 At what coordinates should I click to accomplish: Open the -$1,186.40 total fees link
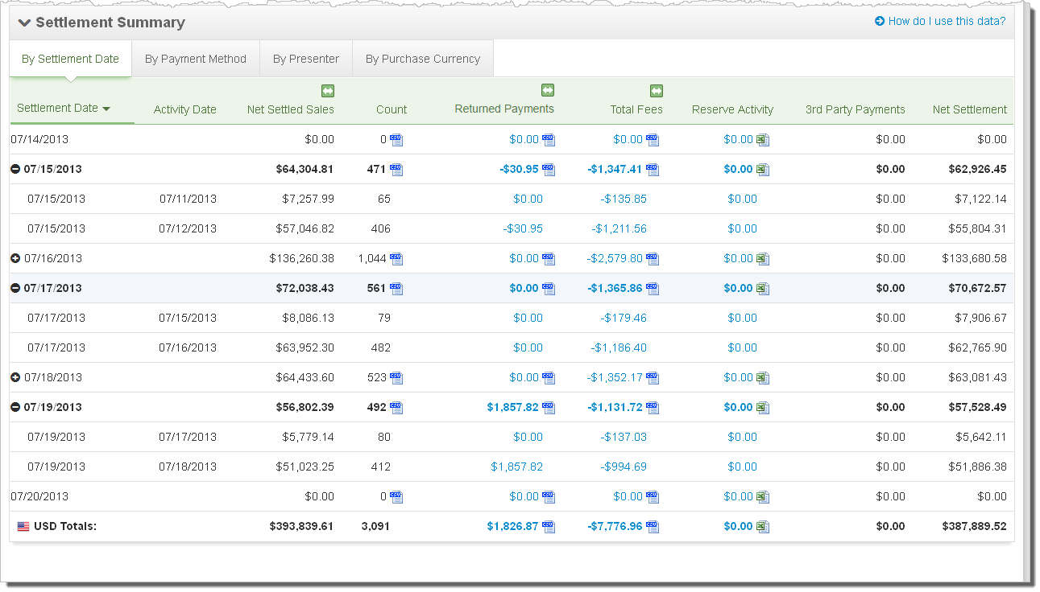(619, 348)
